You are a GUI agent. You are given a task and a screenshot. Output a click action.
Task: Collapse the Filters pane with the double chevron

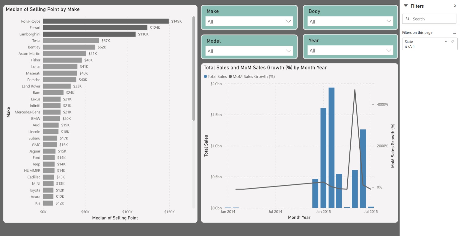tap(455, 6)
